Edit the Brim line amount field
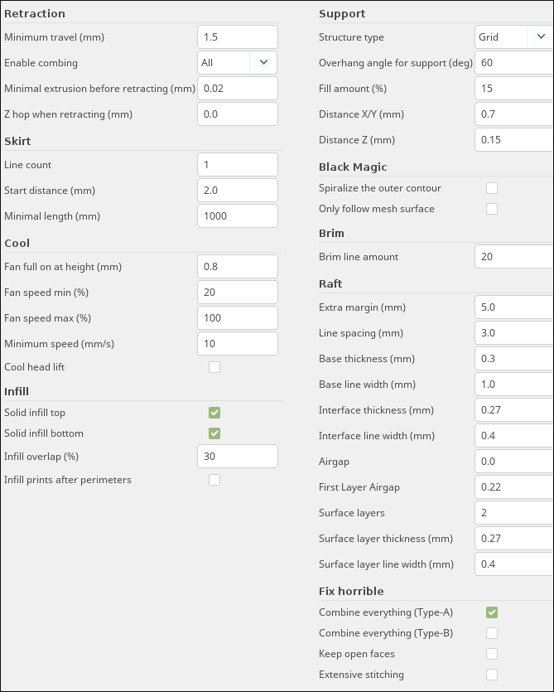Image resolution: width=554 pixels, height=692 pixels. coord(514,257)
